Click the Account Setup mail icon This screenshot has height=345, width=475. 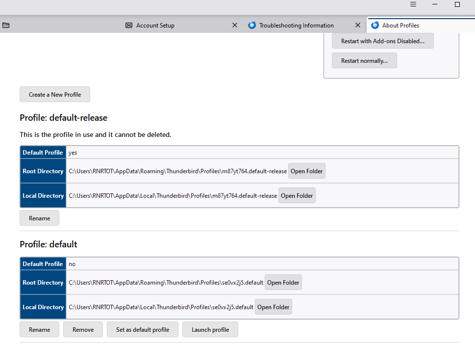129,26
